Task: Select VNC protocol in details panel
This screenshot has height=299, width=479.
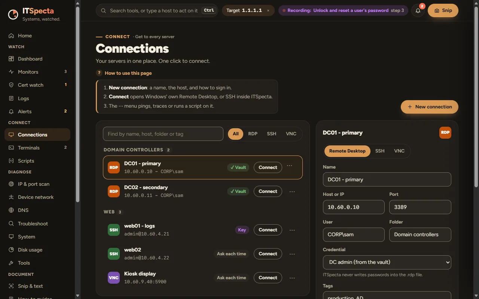Action: pyautogui.click(x=399, y=151)
